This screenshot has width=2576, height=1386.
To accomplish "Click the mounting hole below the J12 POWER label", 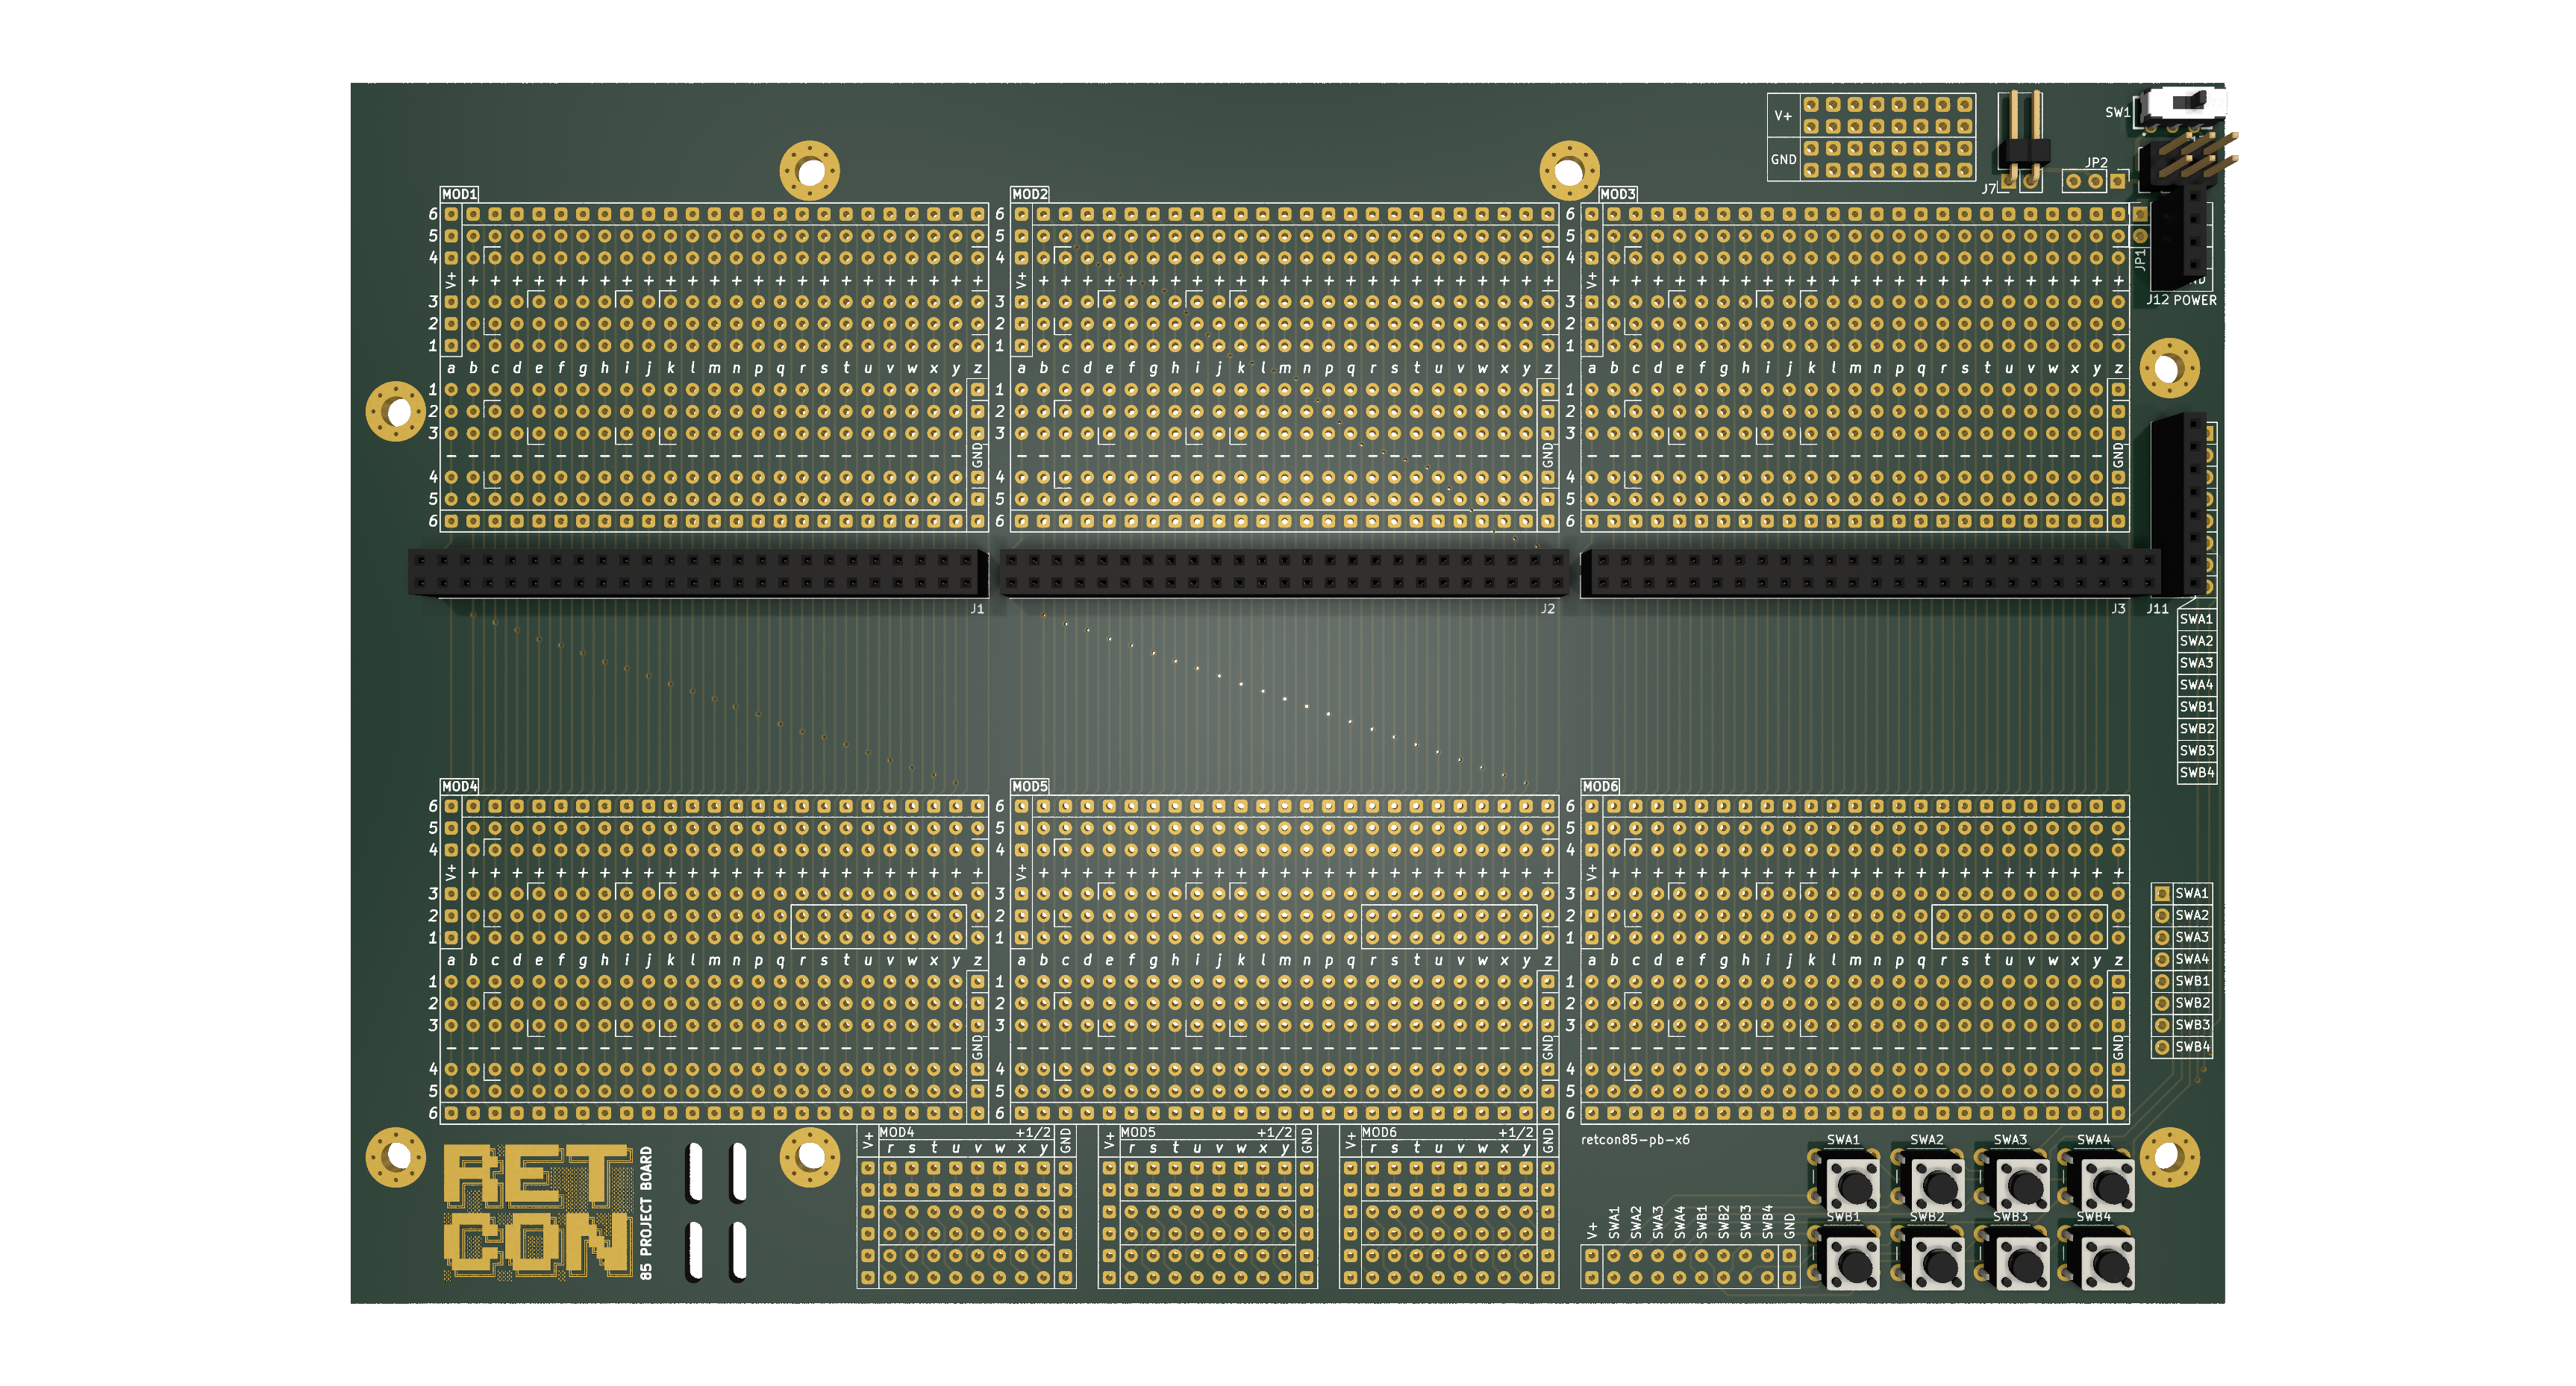I will pyautogui.click(x=2169, y=368).
